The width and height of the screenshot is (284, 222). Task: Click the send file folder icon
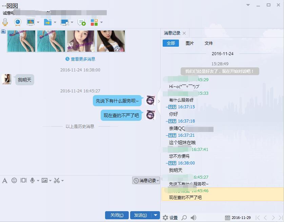48,22
